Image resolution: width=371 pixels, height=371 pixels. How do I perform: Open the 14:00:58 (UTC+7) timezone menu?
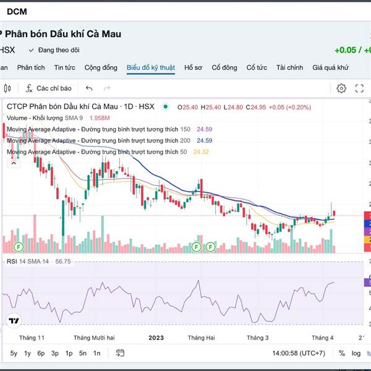click(299, 353)
